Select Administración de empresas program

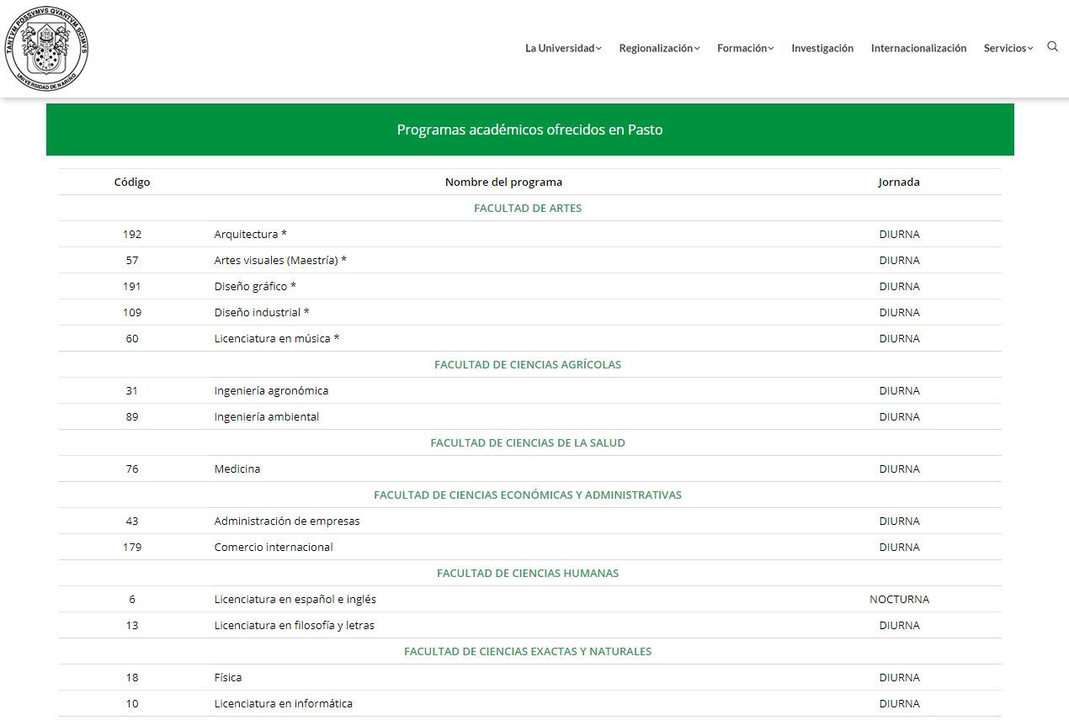287,521
